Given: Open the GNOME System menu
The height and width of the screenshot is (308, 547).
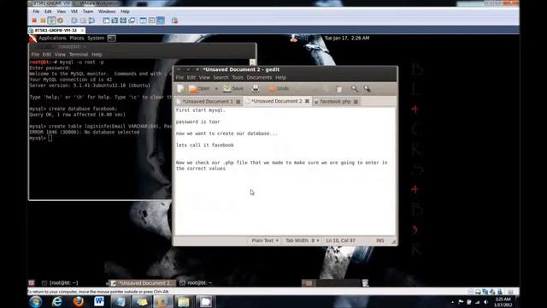Looking at the screenshot, I should pos(96,38).
